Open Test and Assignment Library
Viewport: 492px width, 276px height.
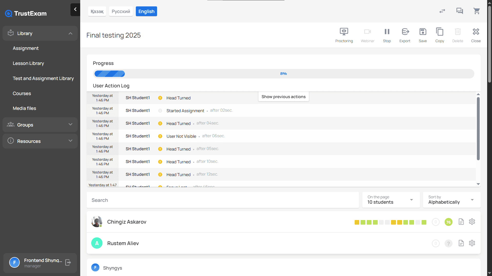click(43, 78)
